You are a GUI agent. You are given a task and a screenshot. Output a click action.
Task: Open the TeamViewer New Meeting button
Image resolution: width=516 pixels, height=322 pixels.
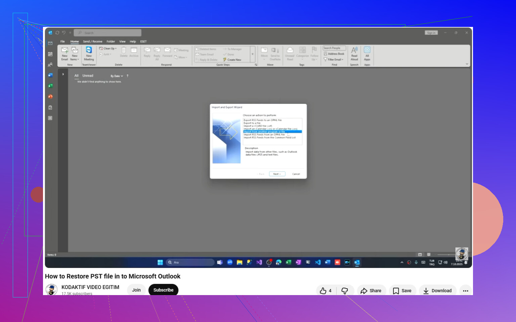(89, 53)
